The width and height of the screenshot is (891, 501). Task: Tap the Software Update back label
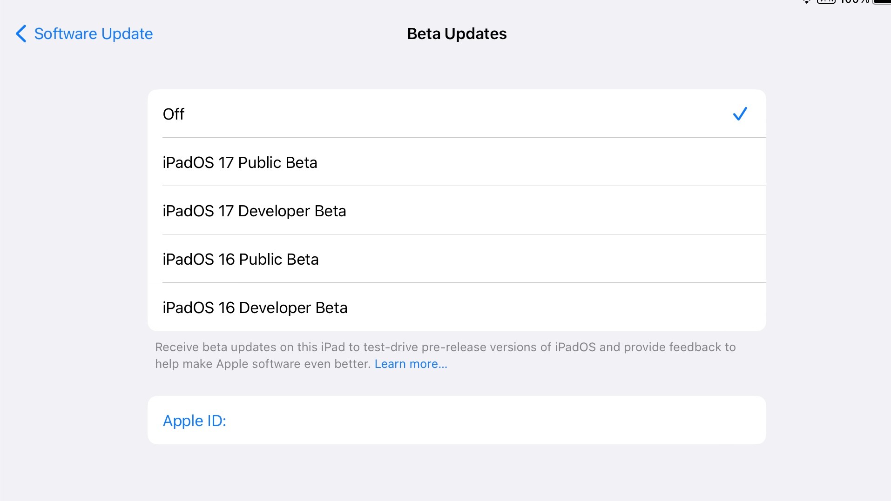[x=94, y=33]
